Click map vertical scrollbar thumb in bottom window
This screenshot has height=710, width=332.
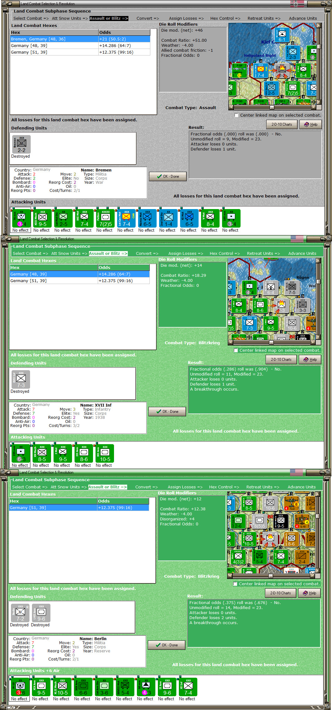[318, 516]
